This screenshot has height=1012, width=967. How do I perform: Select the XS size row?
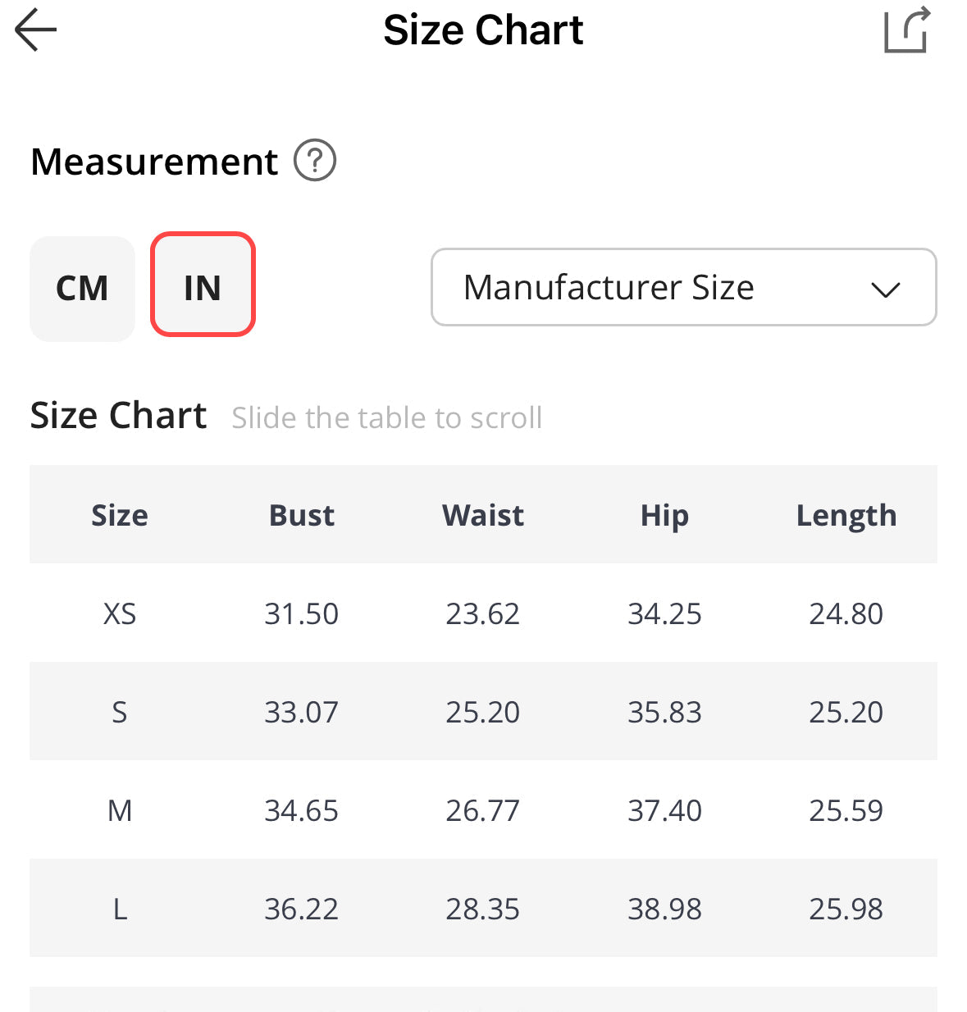point(120,613)
